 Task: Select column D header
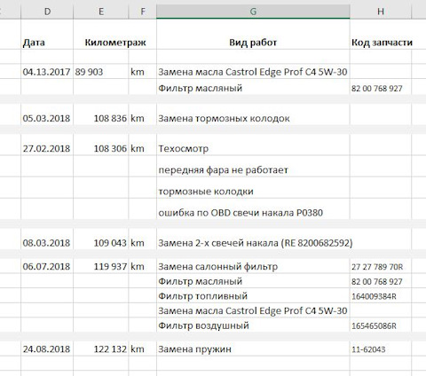coord(47,12)
